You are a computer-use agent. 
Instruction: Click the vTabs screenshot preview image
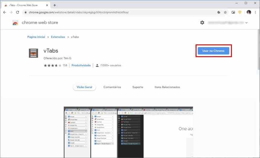coord(128,132)
